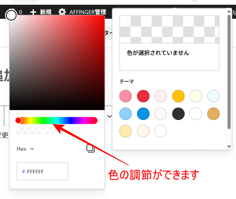236x199 pixels.
Task: Click the plus icon beside 新規
Action: coord(33,12)
